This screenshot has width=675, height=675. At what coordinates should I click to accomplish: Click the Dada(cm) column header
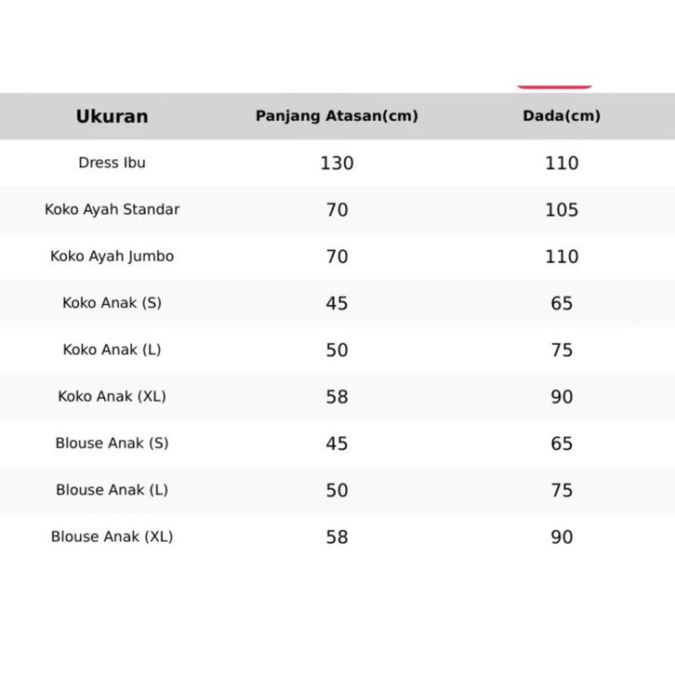(x=562, y=116)
